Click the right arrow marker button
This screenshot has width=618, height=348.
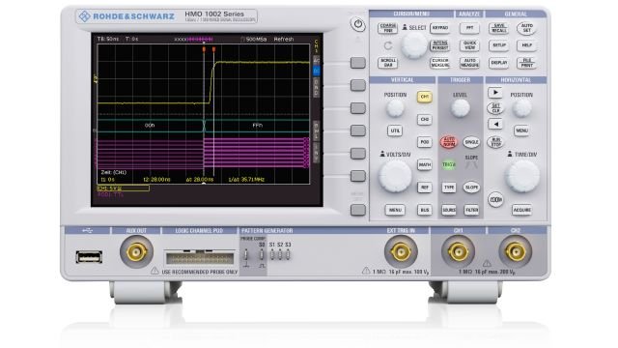495,93
